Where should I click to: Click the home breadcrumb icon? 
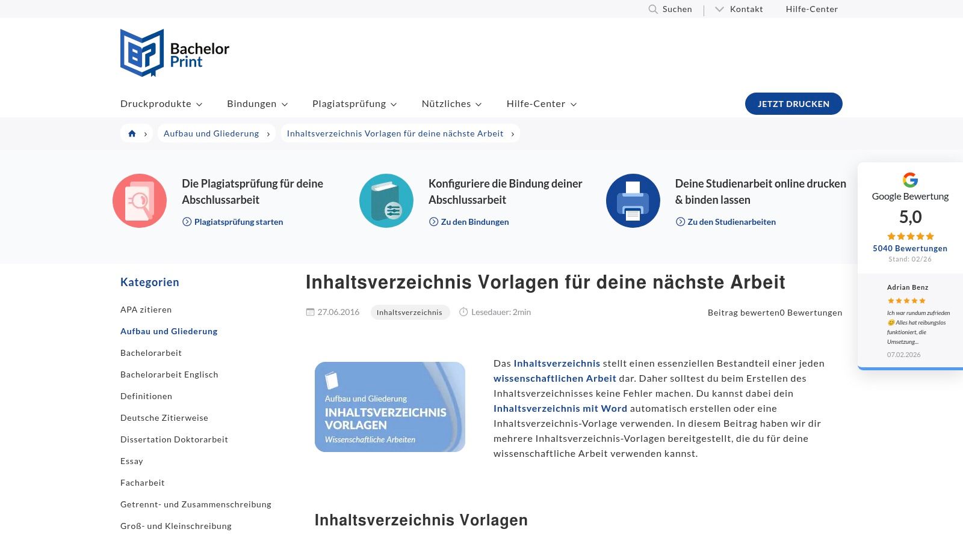pos(132,133)
